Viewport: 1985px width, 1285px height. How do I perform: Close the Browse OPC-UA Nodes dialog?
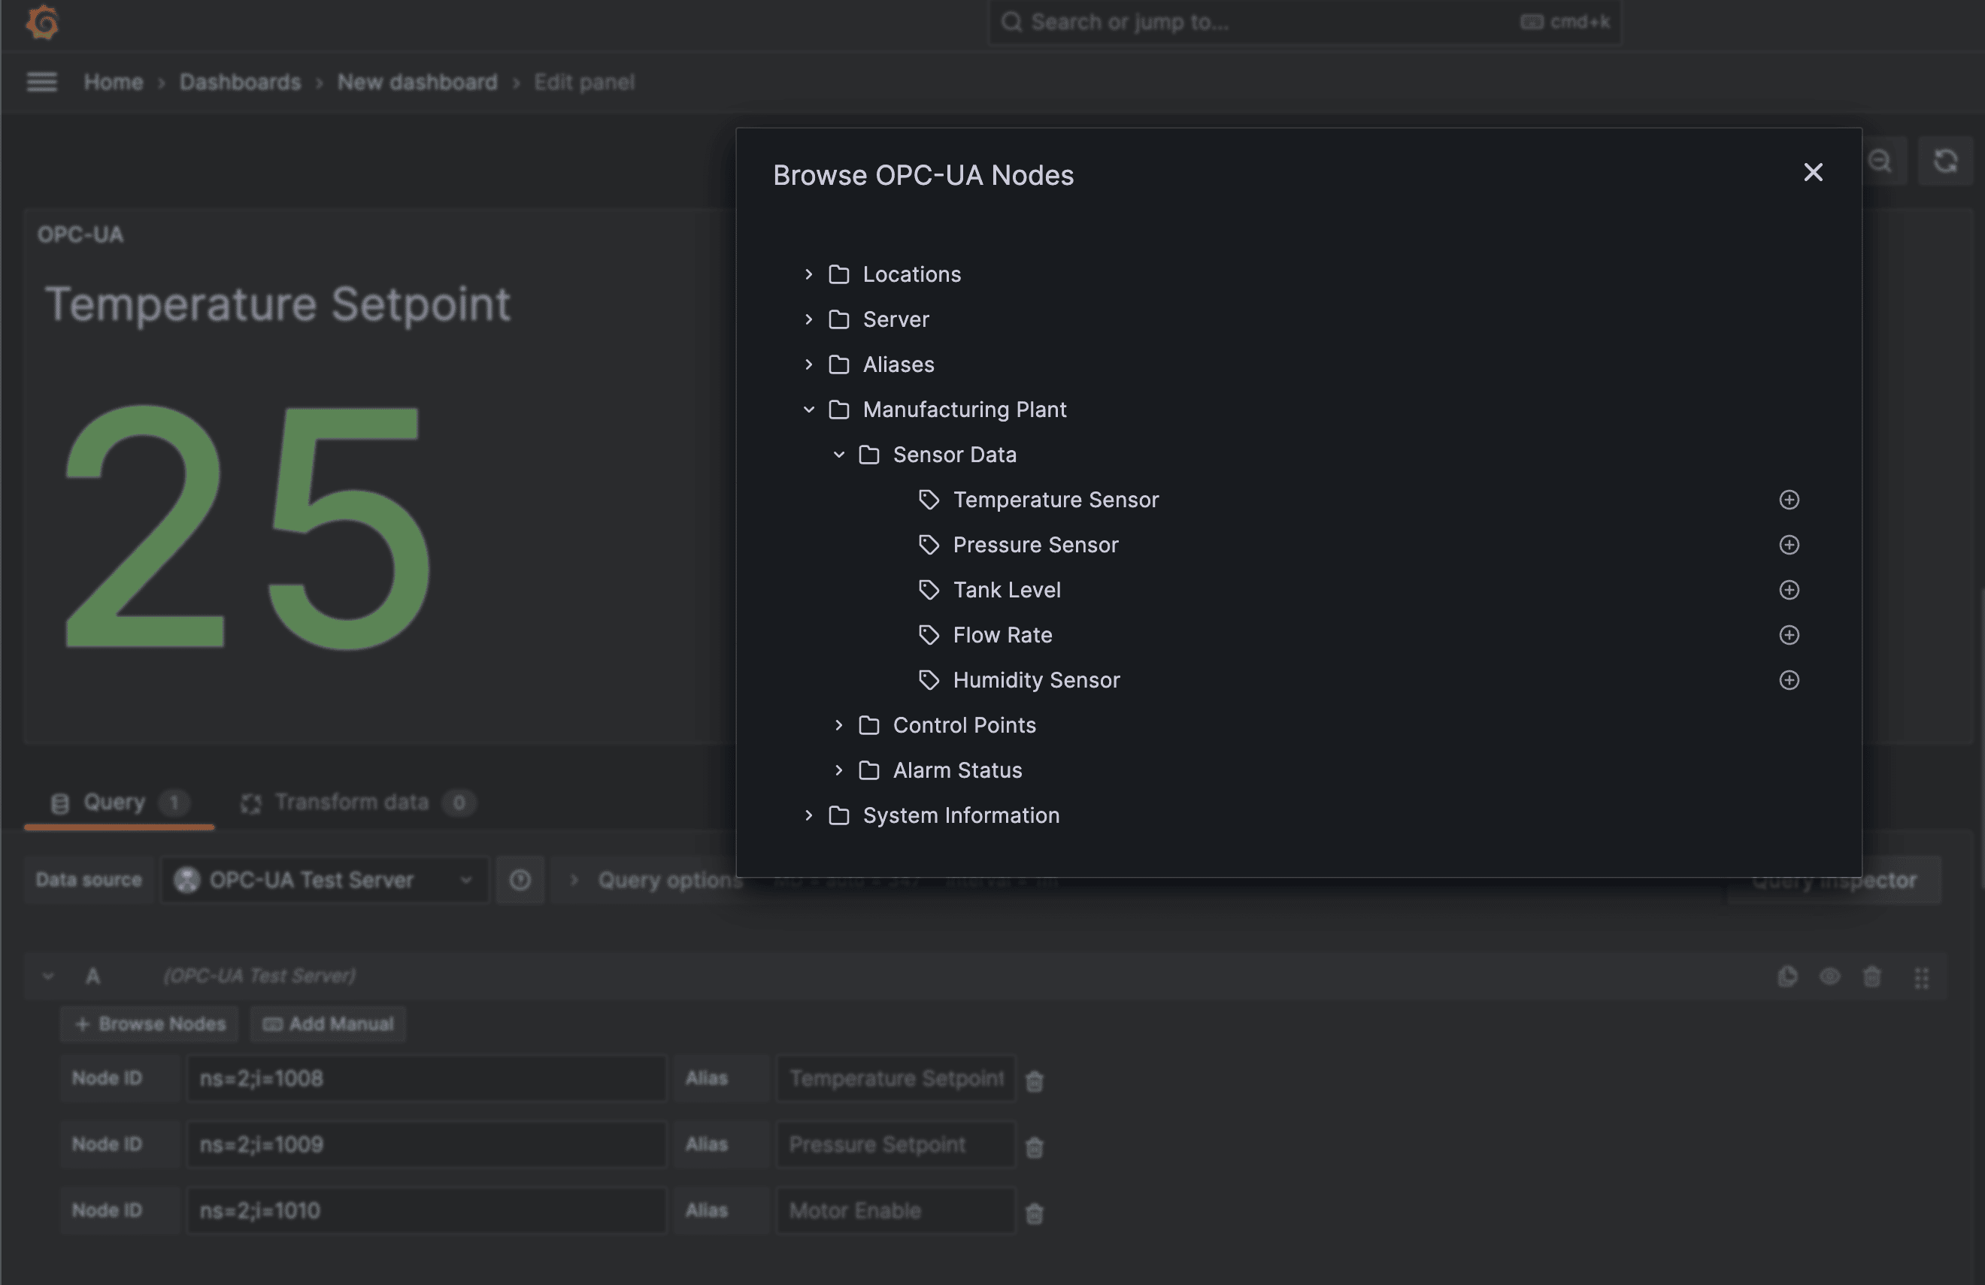1812,173
